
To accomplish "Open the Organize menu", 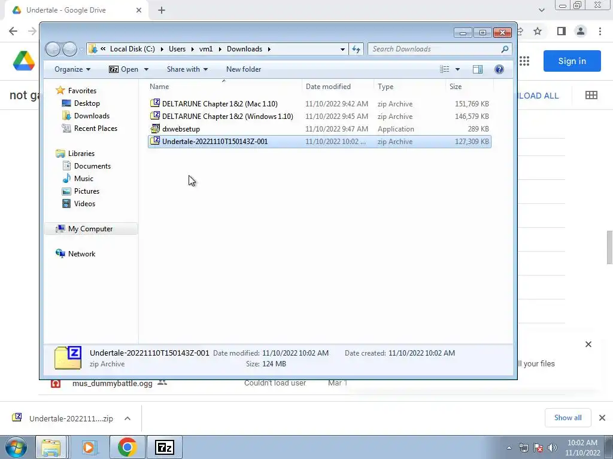I will (x=72, y=69).
